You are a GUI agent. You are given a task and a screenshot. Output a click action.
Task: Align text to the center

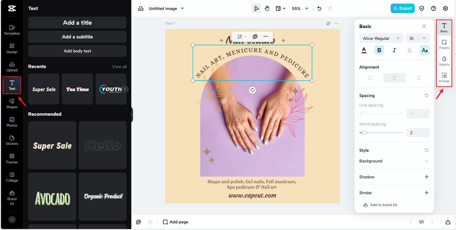click(394, 78)
